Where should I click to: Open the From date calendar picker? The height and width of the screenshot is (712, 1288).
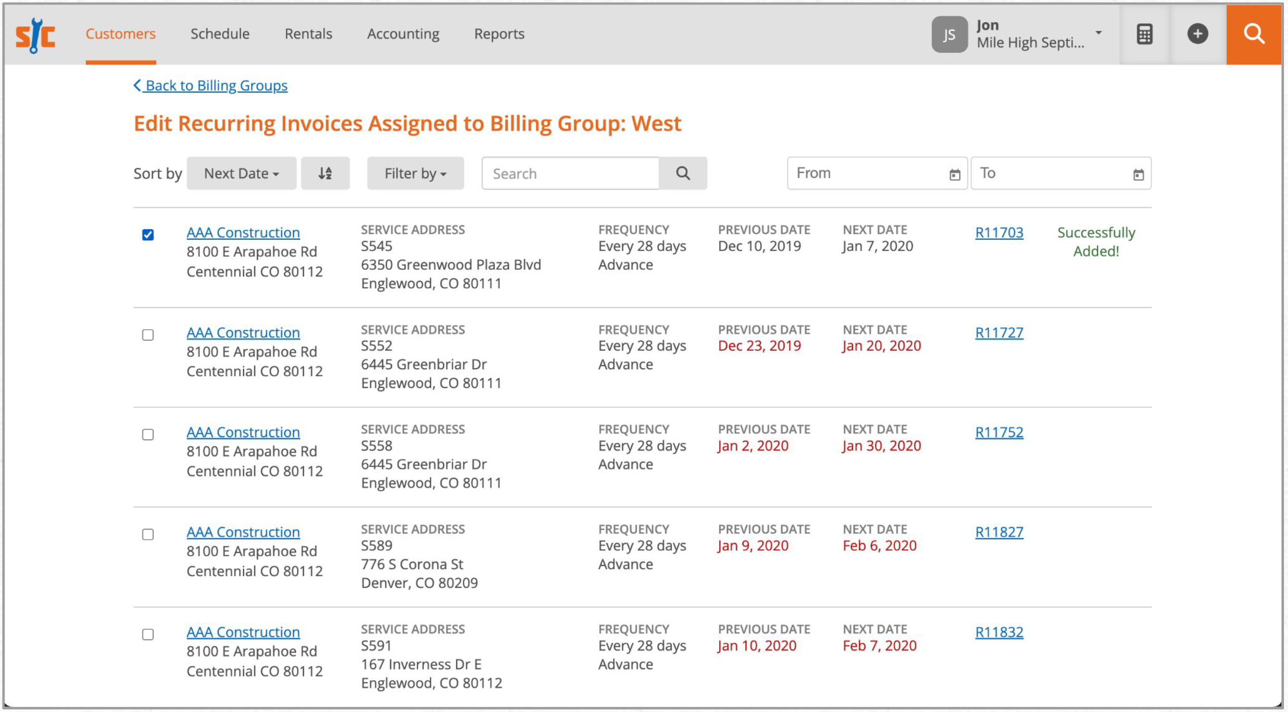pos(956,173)
